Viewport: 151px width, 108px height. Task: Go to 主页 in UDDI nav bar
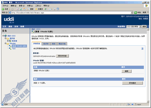point(4,26)
